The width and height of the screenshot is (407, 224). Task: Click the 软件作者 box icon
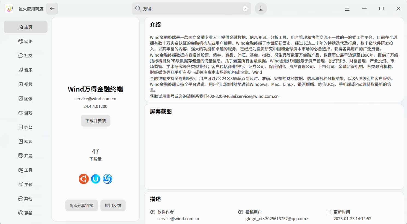click(x=153, y=212)
